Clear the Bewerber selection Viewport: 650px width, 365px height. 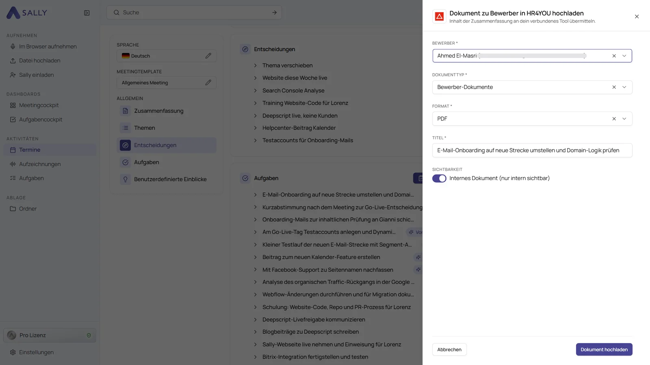coord(614,56)
